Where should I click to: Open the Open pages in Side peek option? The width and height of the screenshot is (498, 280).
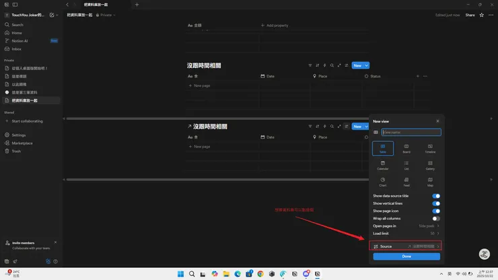(x=406, y=226)
